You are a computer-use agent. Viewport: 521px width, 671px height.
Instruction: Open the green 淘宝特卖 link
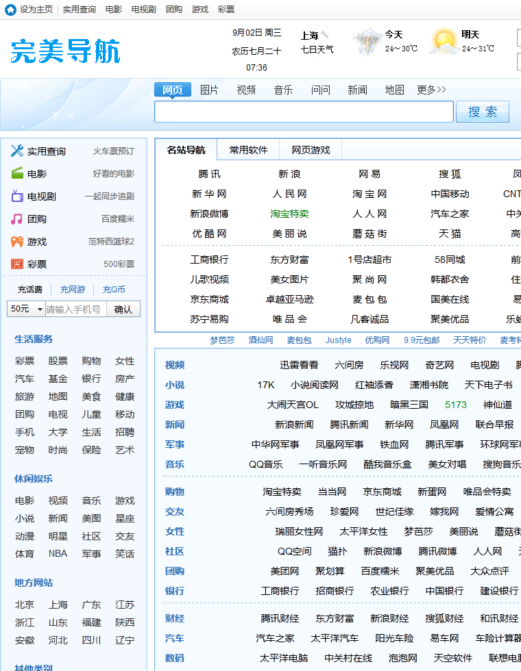click(x=289, y=214)
